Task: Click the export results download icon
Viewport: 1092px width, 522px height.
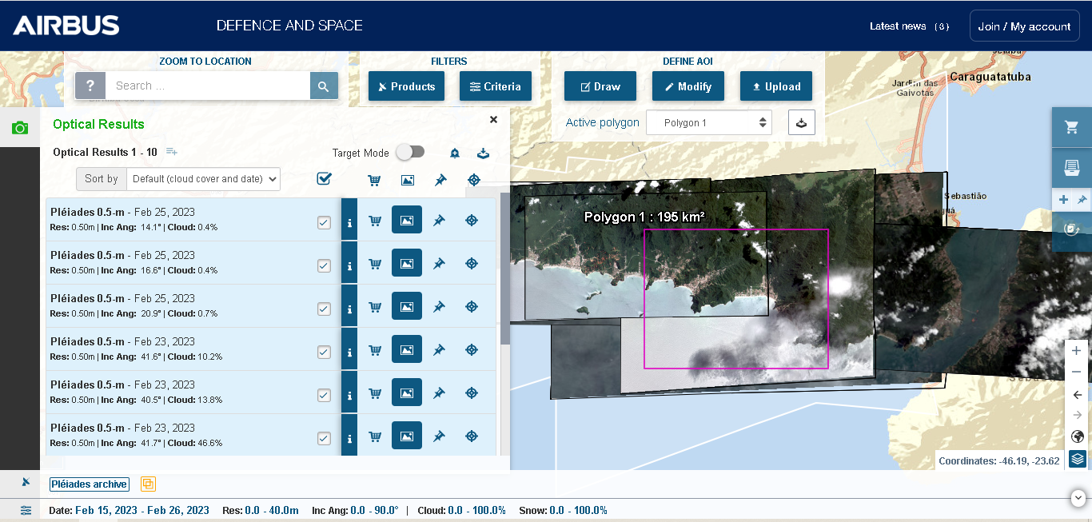Action: 483,153
